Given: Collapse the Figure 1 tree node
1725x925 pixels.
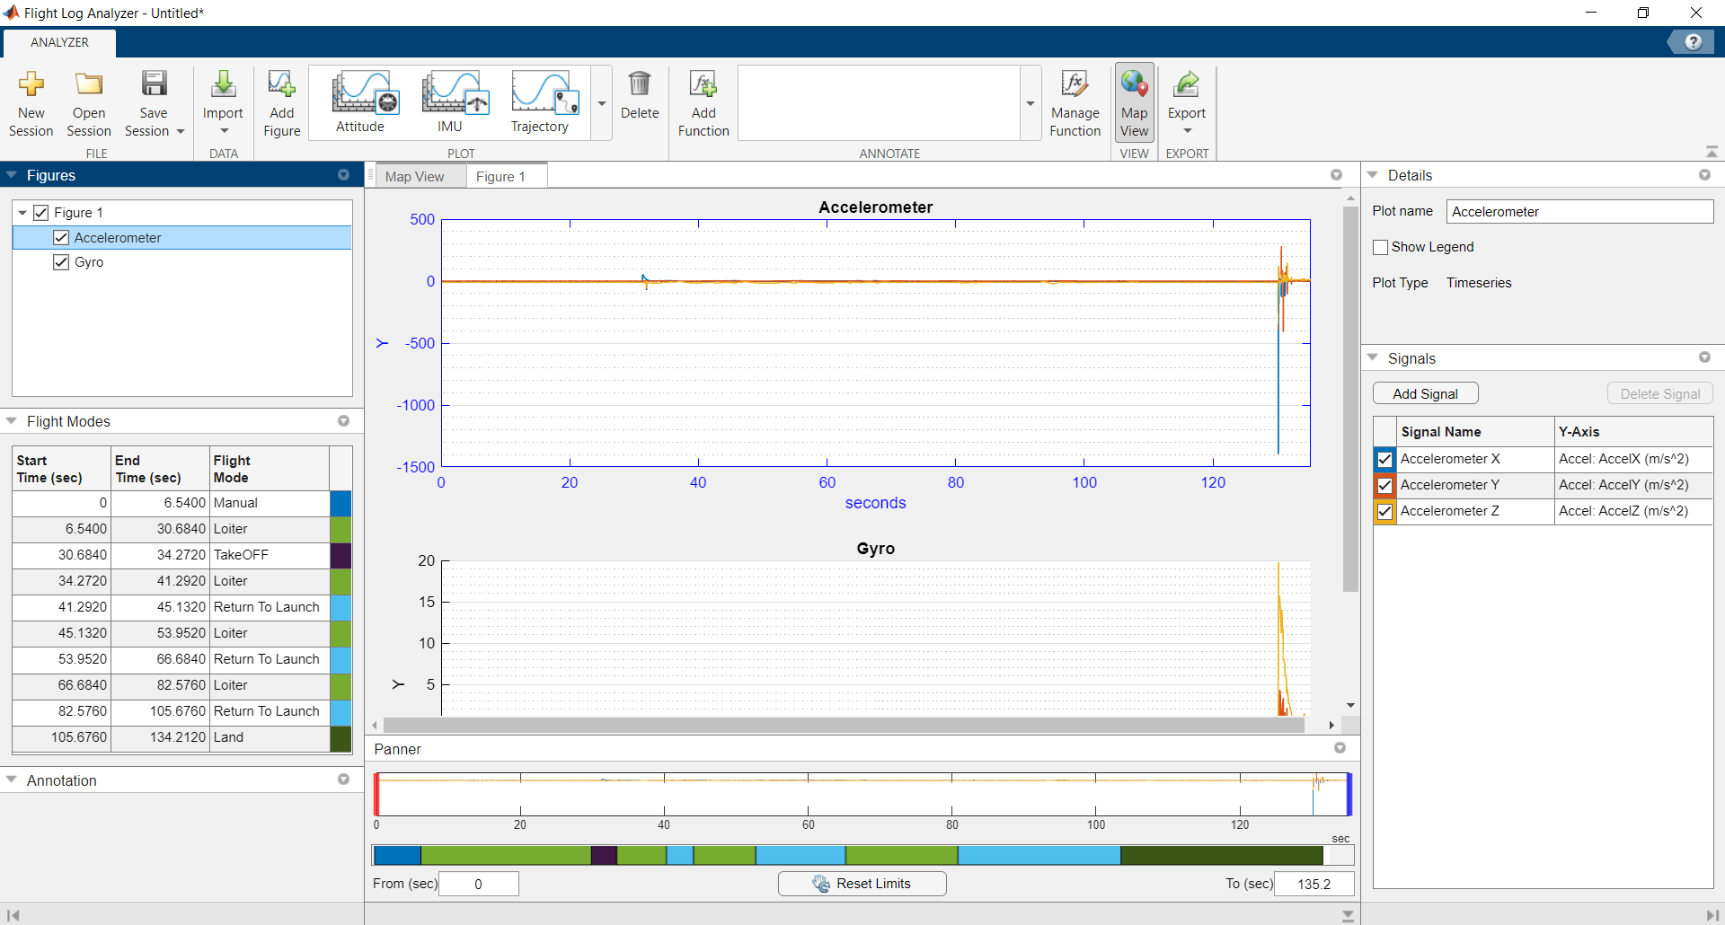Looking at the screenshot, I should [22, 213].
